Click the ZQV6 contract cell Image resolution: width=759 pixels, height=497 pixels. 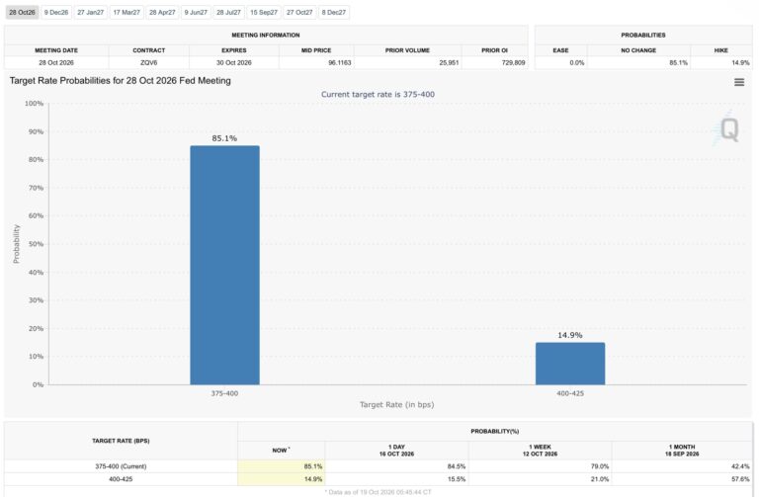click(x=149, y=63)
